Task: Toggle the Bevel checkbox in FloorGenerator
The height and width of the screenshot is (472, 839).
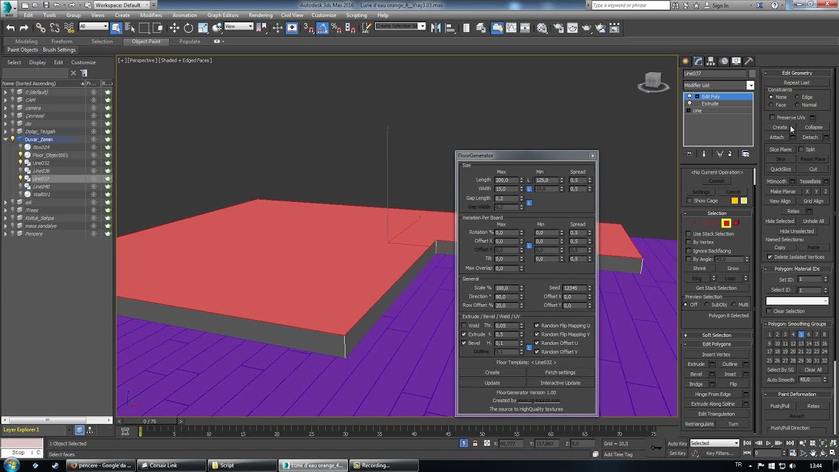Action: pos(464,343)
